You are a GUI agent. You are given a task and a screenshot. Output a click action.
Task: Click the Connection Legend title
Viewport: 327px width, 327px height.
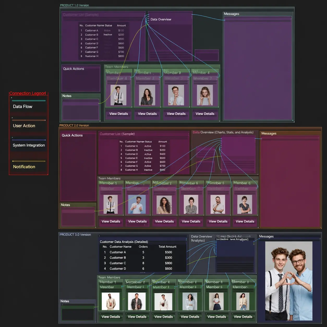click(x=28, y=93)
